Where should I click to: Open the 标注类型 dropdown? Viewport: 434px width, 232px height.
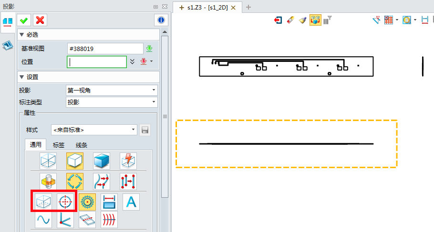(x=111, y=102)
